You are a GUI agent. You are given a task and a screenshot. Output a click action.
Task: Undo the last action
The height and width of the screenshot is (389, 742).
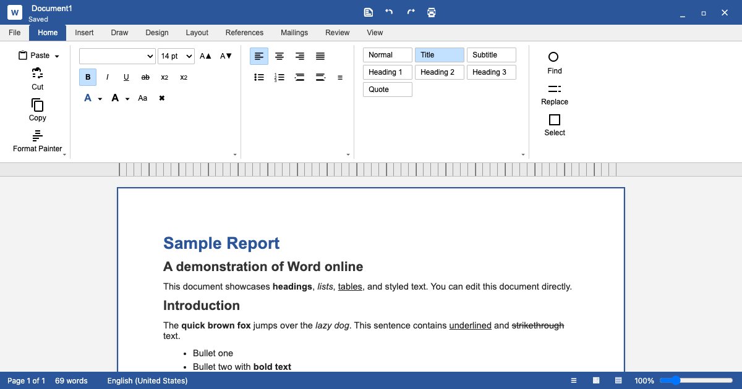[389, 12]
